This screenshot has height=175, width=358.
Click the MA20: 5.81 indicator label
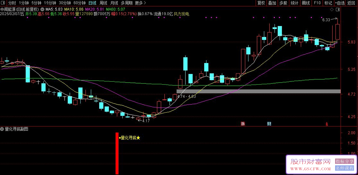95,10
